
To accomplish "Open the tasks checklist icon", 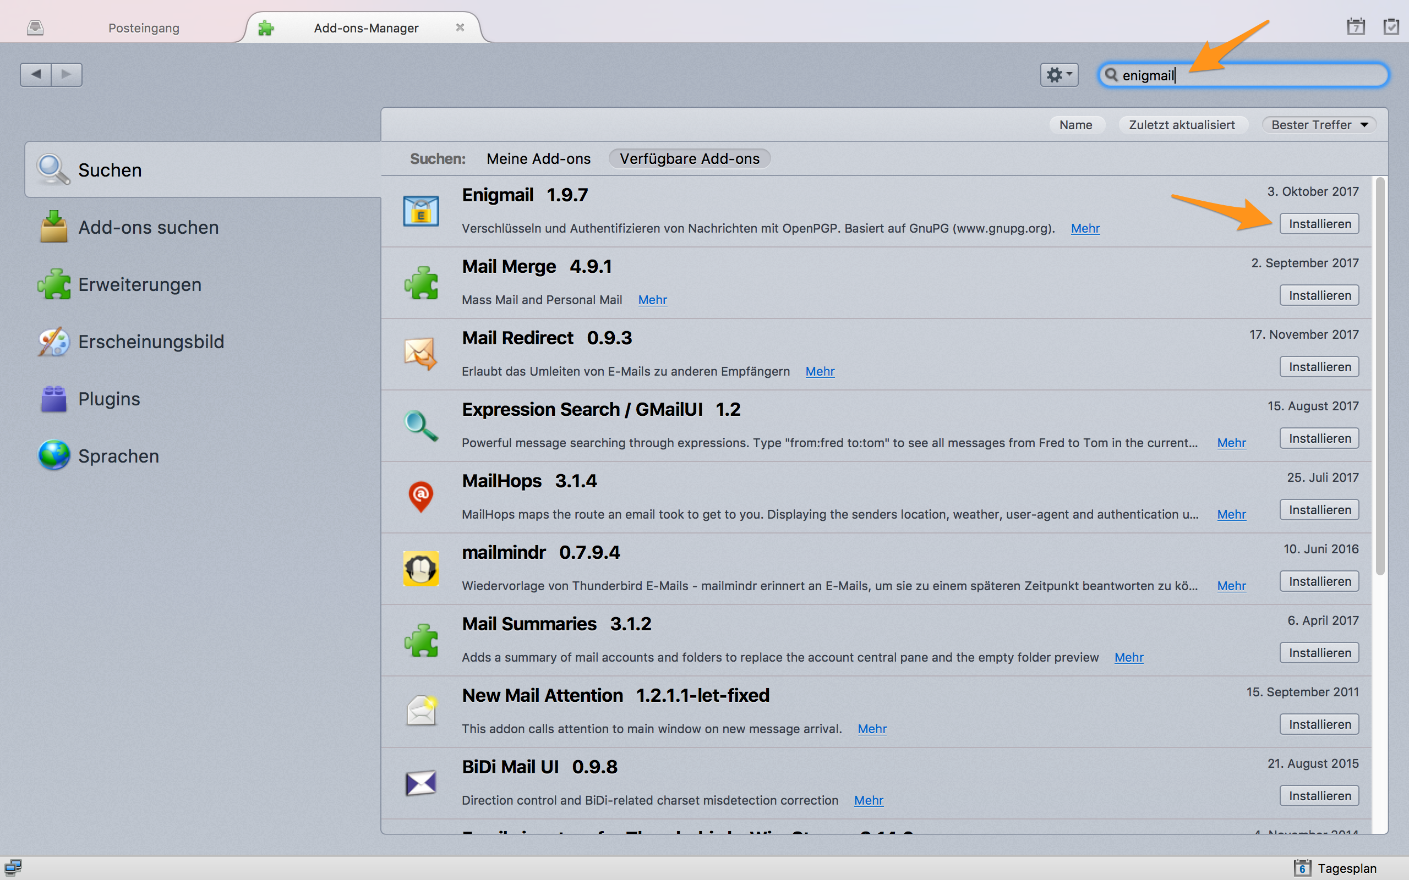I will pyautogui.click(x=1391, y=27).
